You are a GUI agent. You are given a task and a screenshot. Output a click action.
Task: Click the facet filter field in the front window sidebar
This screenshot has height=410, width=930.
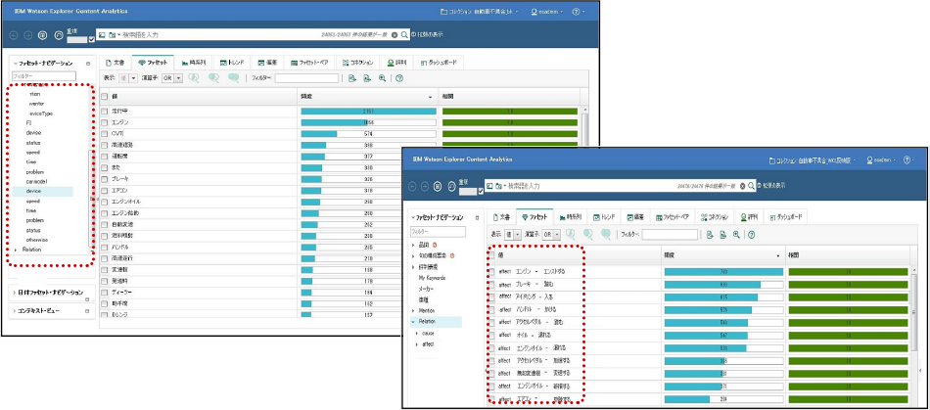pyautogui.click(x=439, y=232)
